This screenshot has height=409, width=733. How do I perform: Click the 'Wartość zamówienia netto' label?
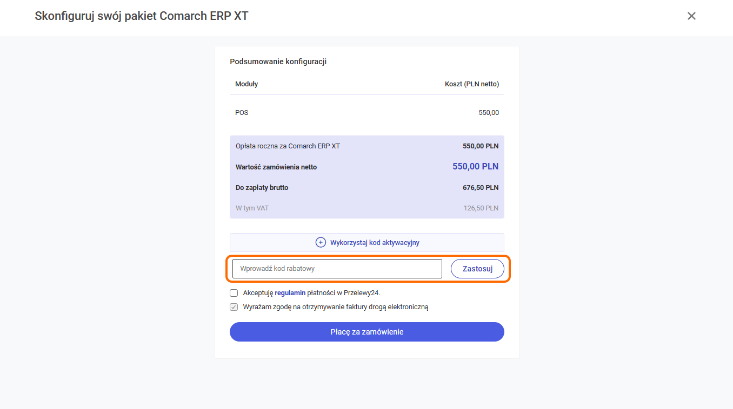tap(276, 167)
